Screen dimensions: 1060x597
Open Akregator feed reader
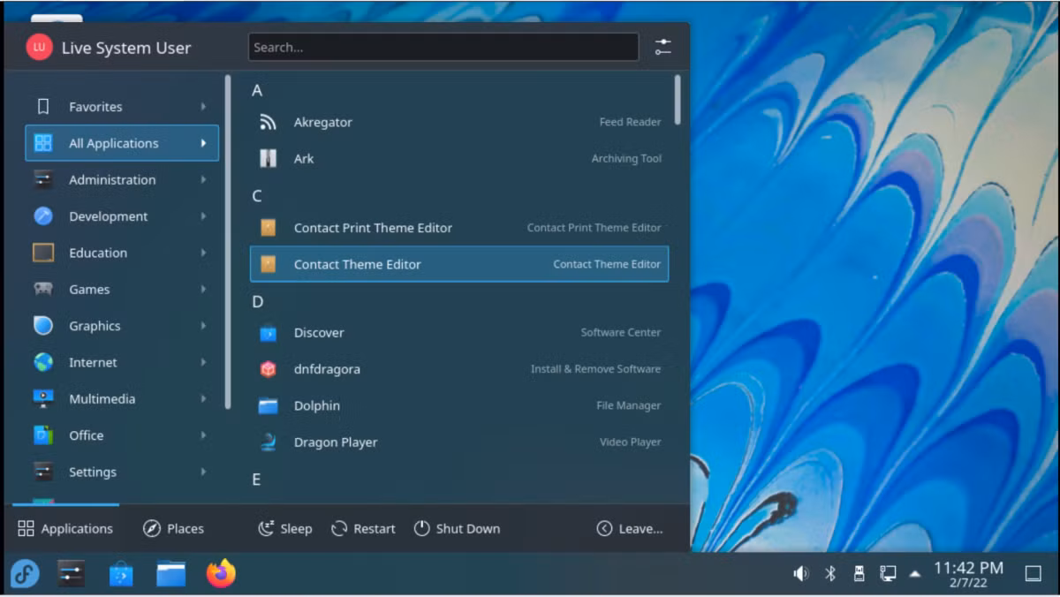(x=459, y=123)
